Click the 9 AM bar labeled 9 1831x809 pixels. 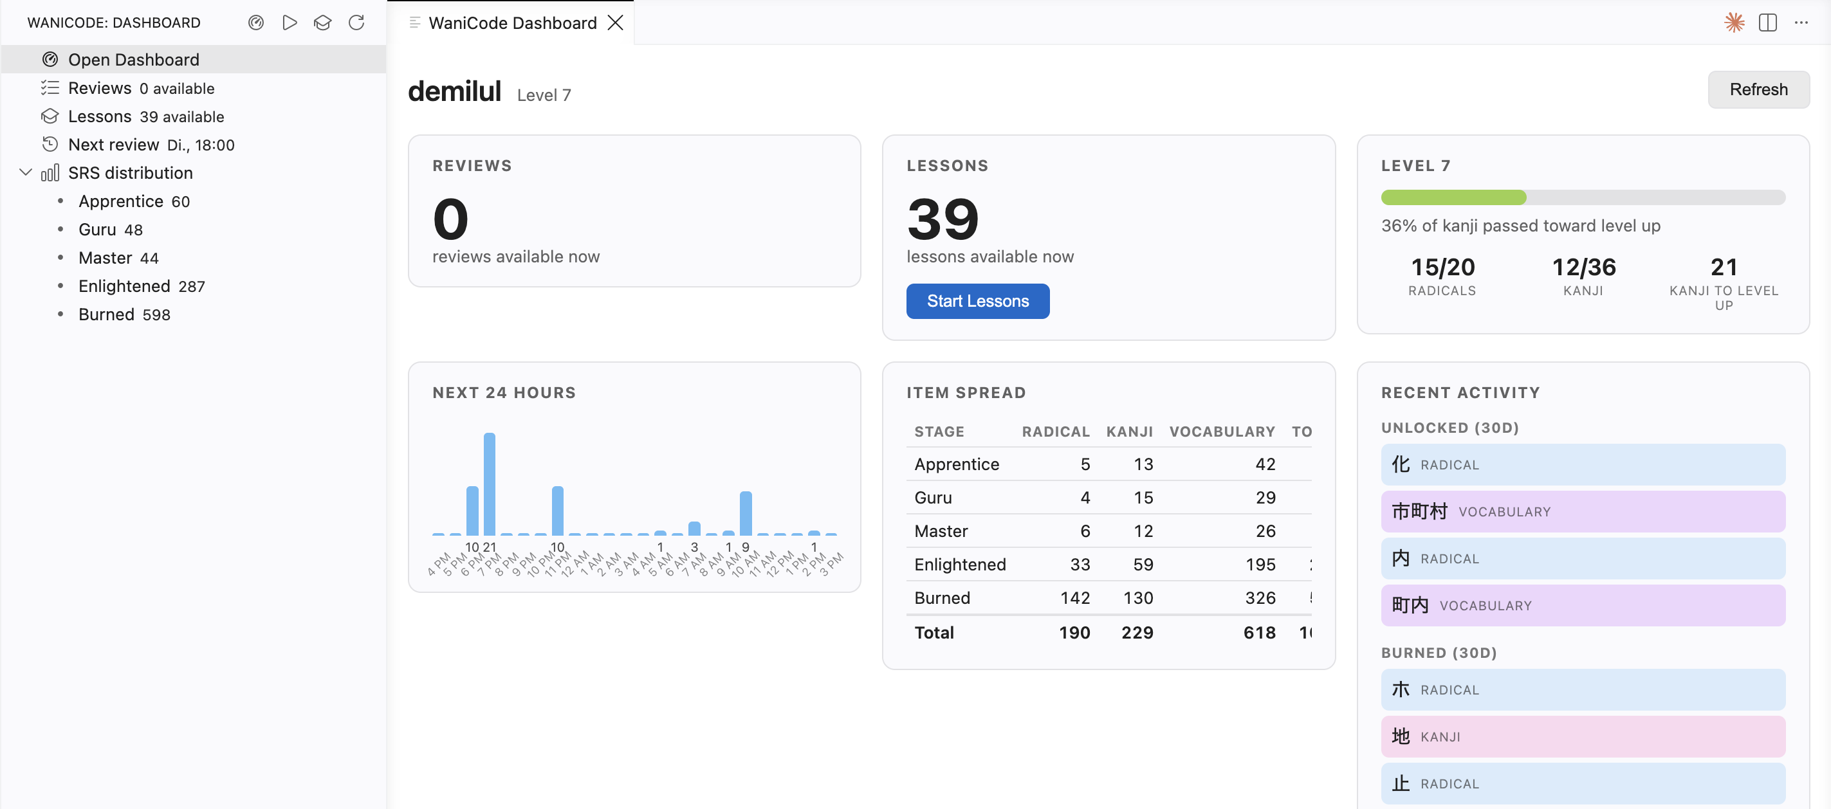(746, 513)
